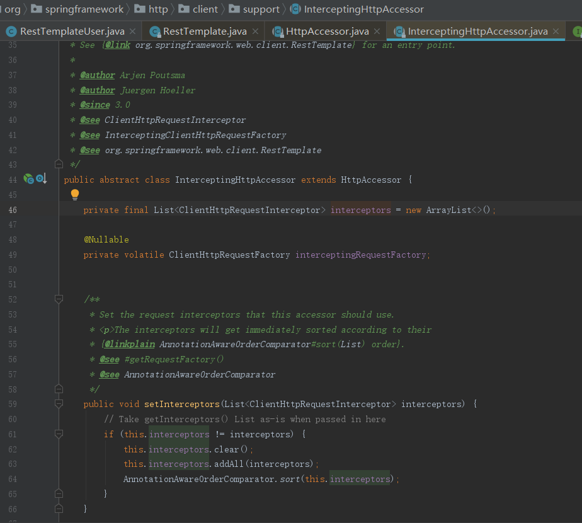Click line number 59 in the gutter
Image resolution: width=582 pixels, height=523 pixels.
pos(13,404)
